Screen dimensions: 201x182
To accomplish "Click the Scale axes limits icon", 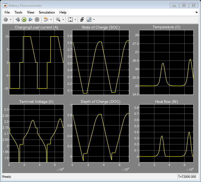I will click(71, 19).
